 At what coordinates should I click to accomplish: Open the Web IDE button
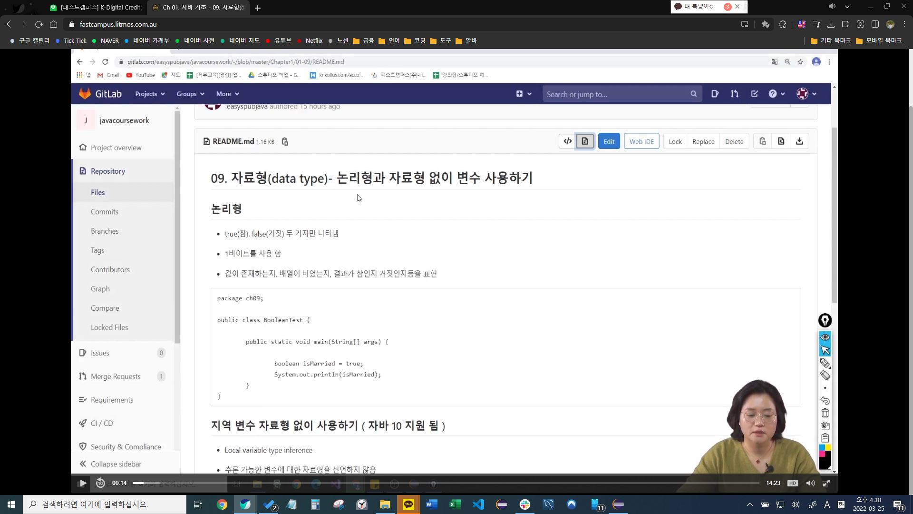pos(641,141)
